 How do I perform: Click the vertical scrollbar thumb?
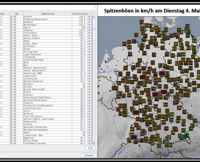pyautogui.click(x=94, y=29)
